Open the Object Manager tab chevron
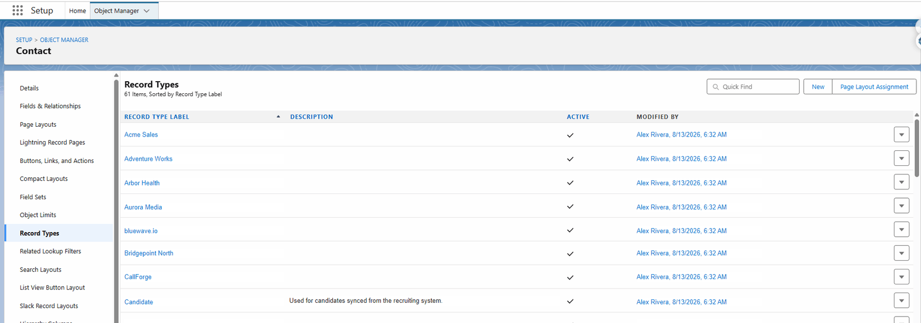This screenshot has width=921, height=323. coord(147,11)
